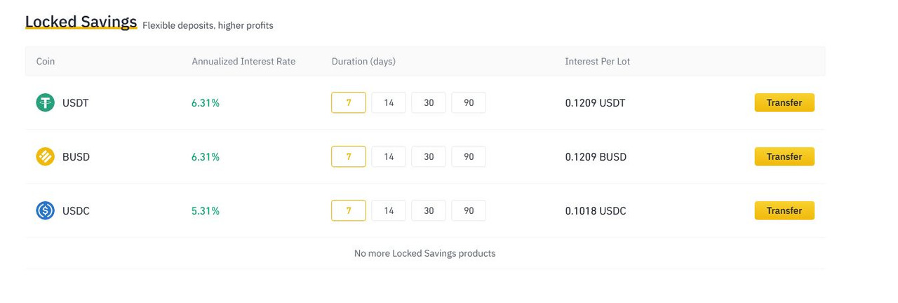Click Transfer button for USDT
The height and width of the screenshot is (303, 898).
pos(784,103)
